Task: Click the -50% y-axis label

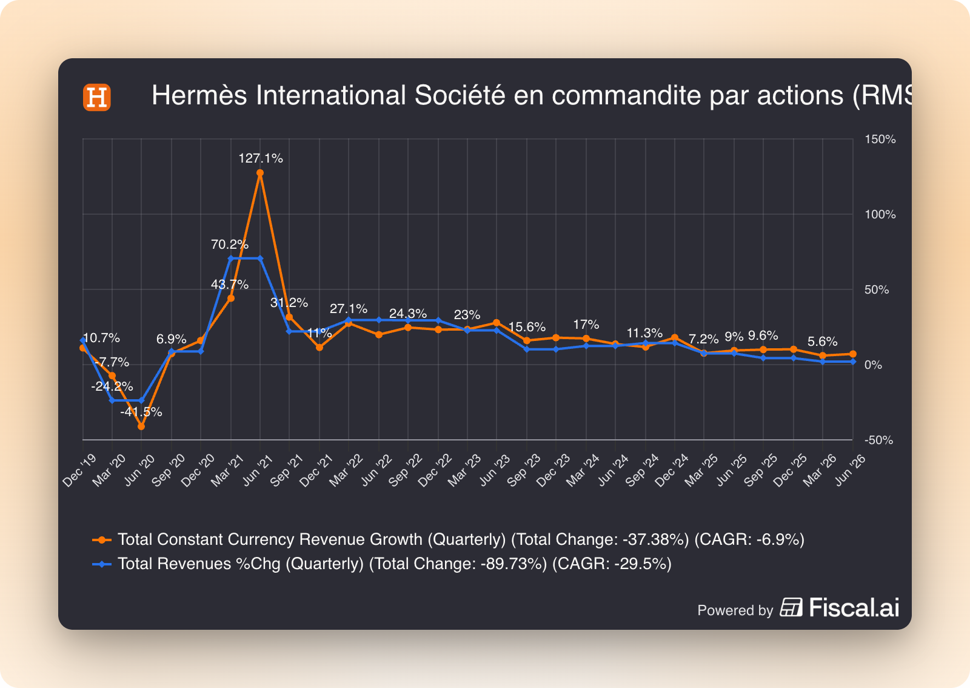Action: coord(878,440)
